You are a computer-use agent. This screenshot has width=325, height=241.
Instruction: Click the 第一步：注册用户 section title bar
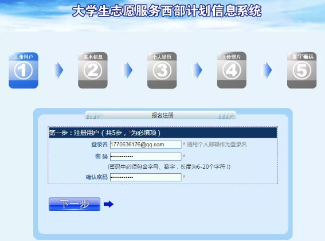[x=163, y=133]
